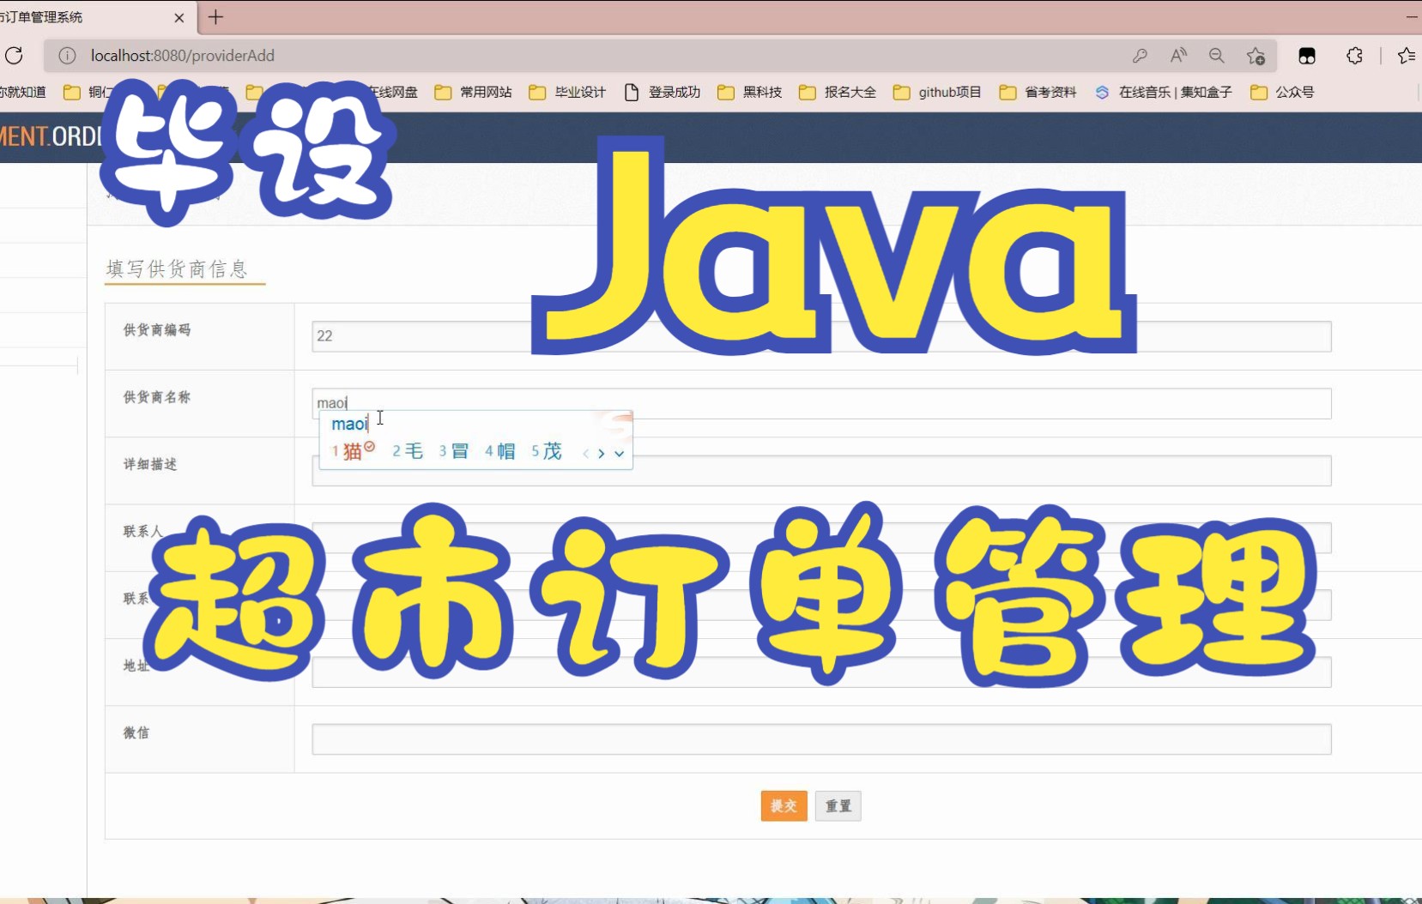The image size is (1422, 904).
Task: Click the 微信 input field
Action: [821, 739]
